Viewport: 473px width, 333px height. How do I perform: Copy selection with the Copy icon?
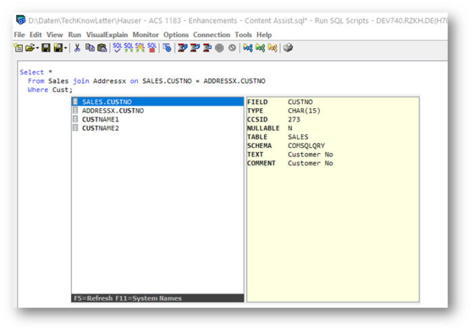(x=90, y=48)
